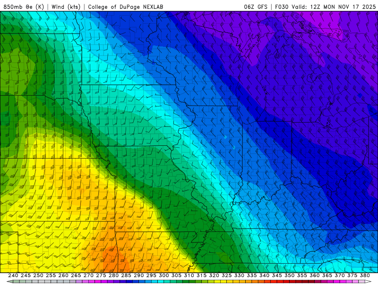The width and height of the screenshot is (378, 284).
Task: Click the 350 legend value
Action: click(x=289, y=275)
